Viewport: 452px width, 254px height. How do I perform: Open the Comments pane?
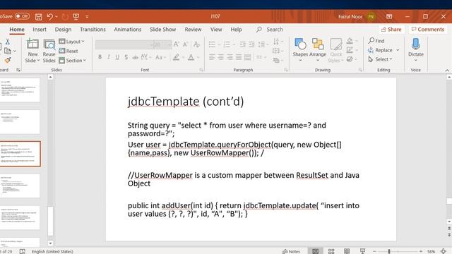coord(428,30)
